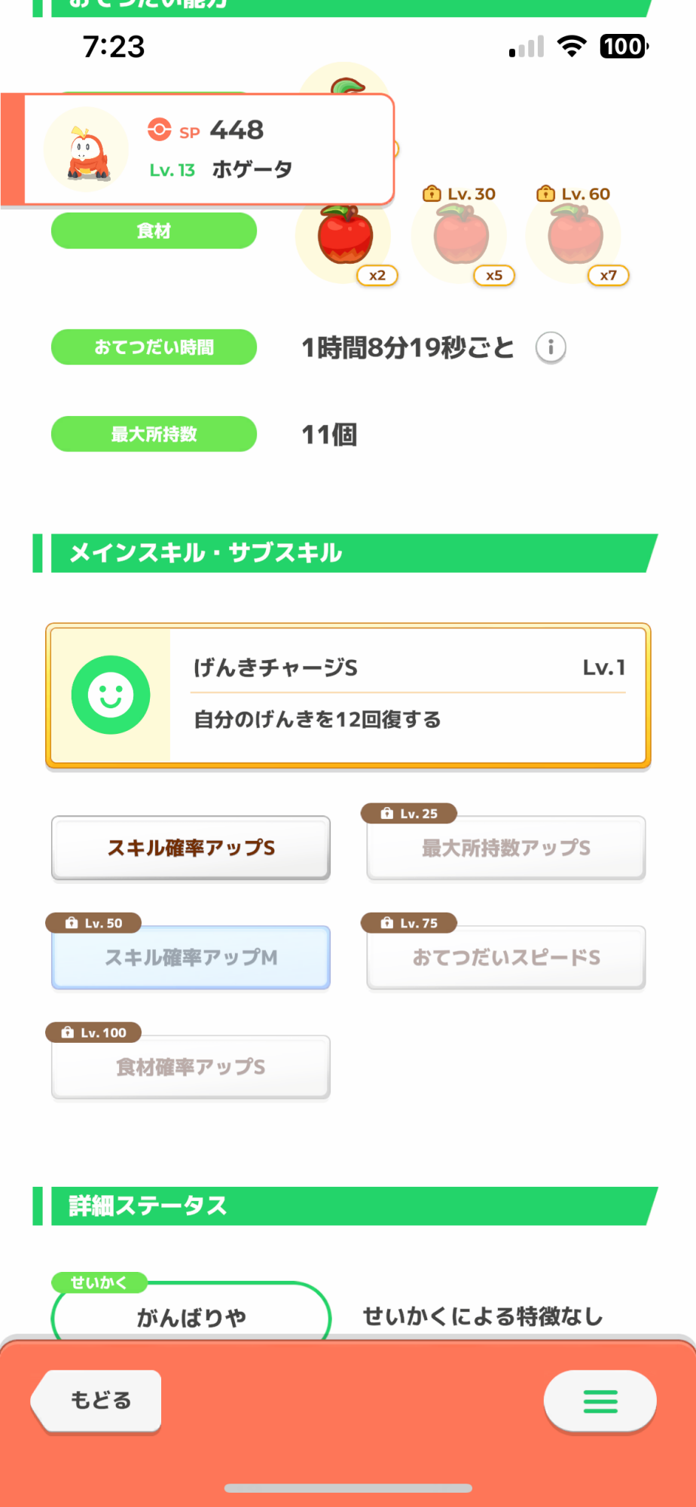
Task: Tap the battery indicator in status bar
Action: click(x=624, y=47)
